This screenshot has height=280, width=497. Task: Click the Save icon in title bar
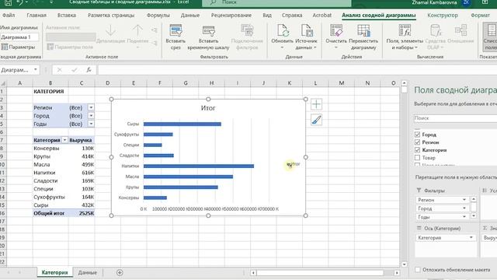coord(8,3)
